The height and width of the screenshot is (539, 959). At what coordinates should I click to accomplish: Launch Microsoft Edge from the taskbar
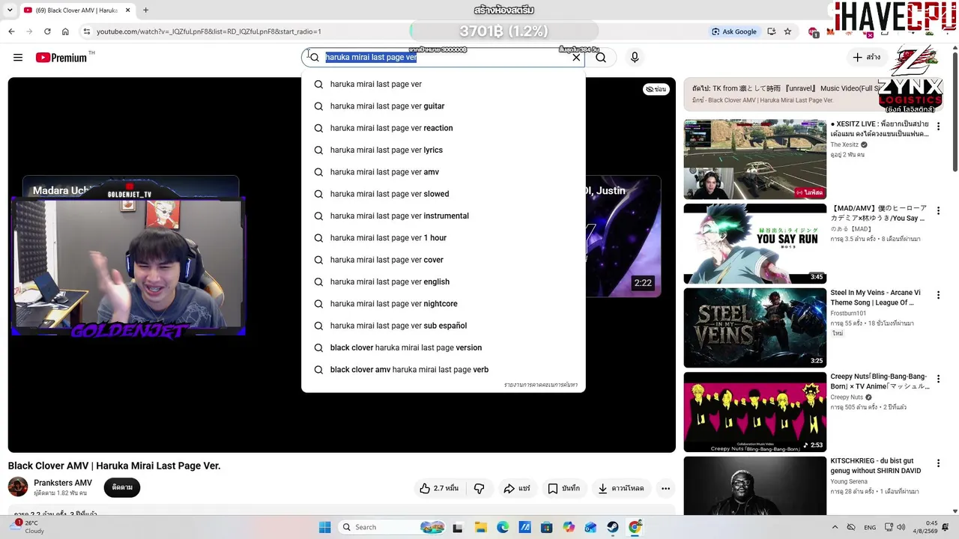503,527
